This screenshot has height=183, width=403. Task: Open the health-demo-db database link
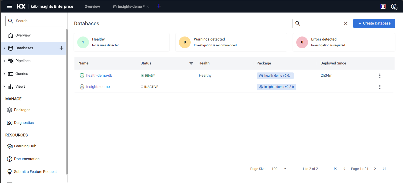pyautogui.click(x=99, y=75)
